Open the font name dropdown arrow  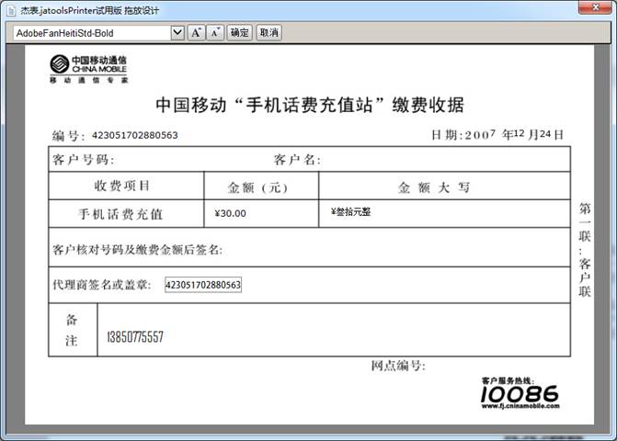(177, 33)
